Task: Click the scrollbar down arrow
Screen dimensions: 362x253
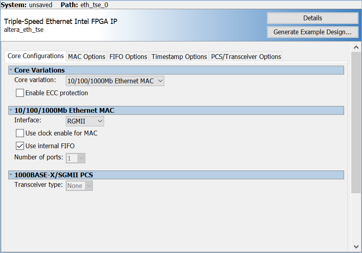Action: [356, 247]
